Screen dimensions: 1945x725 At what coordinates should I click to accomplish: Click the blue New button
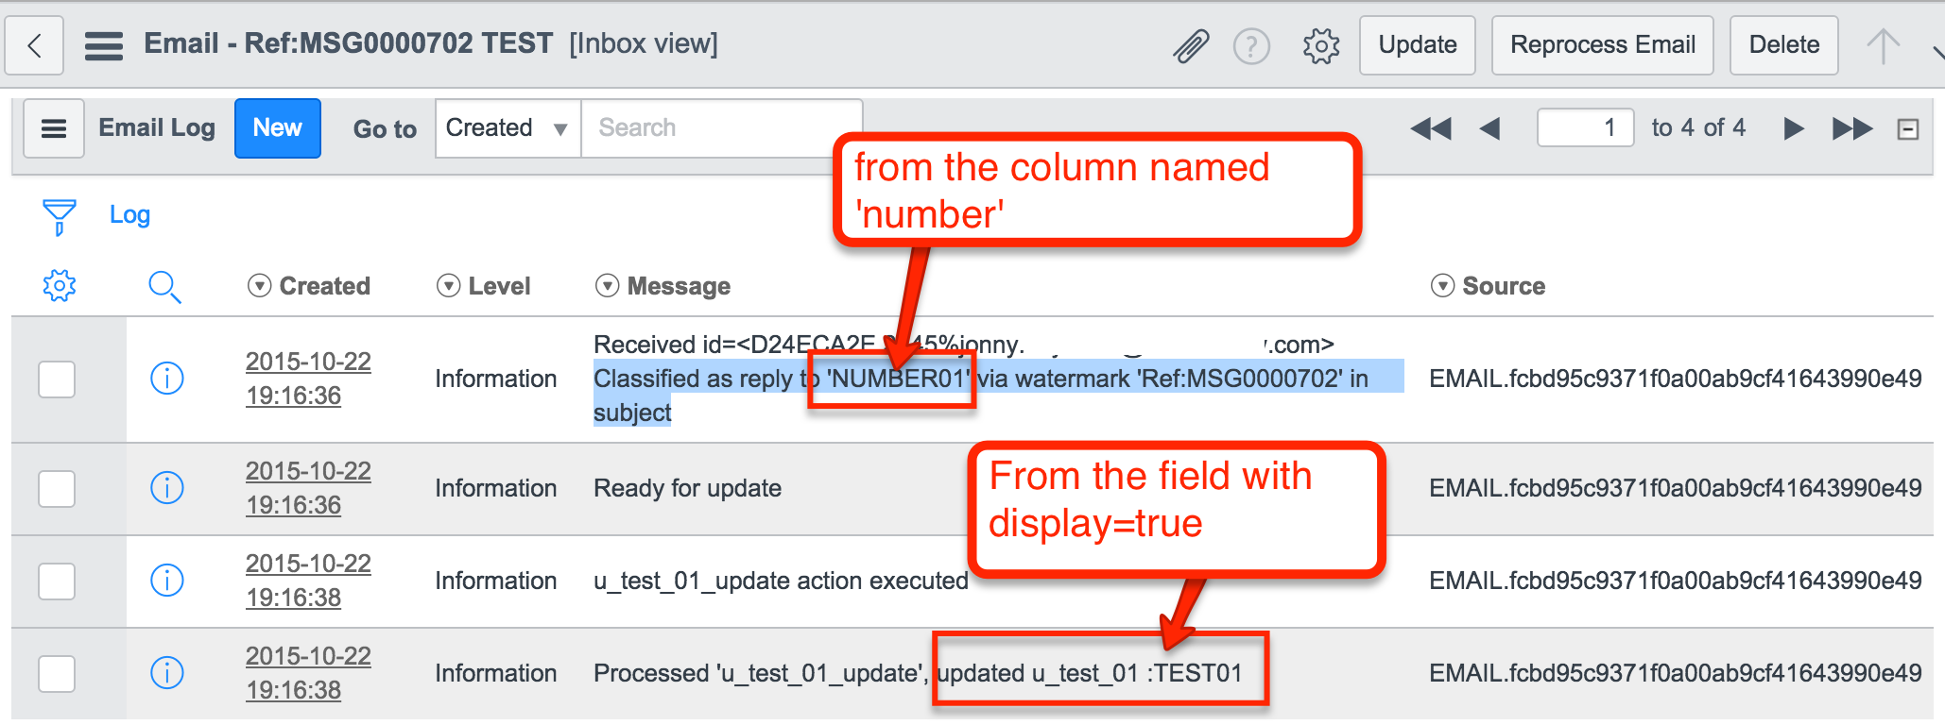[277, 128]
